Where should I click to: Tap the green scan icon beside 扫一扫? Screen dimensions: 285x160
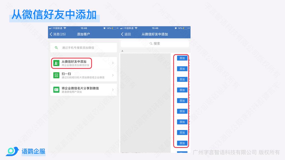[x=56, y=76]
